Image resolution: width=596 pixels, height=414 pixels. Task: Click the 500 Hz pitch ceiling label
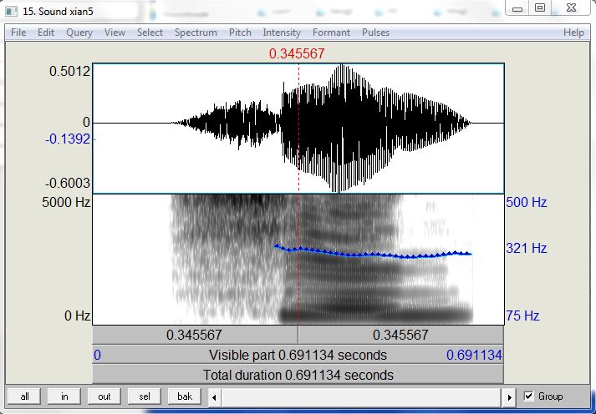coord(527,202)
